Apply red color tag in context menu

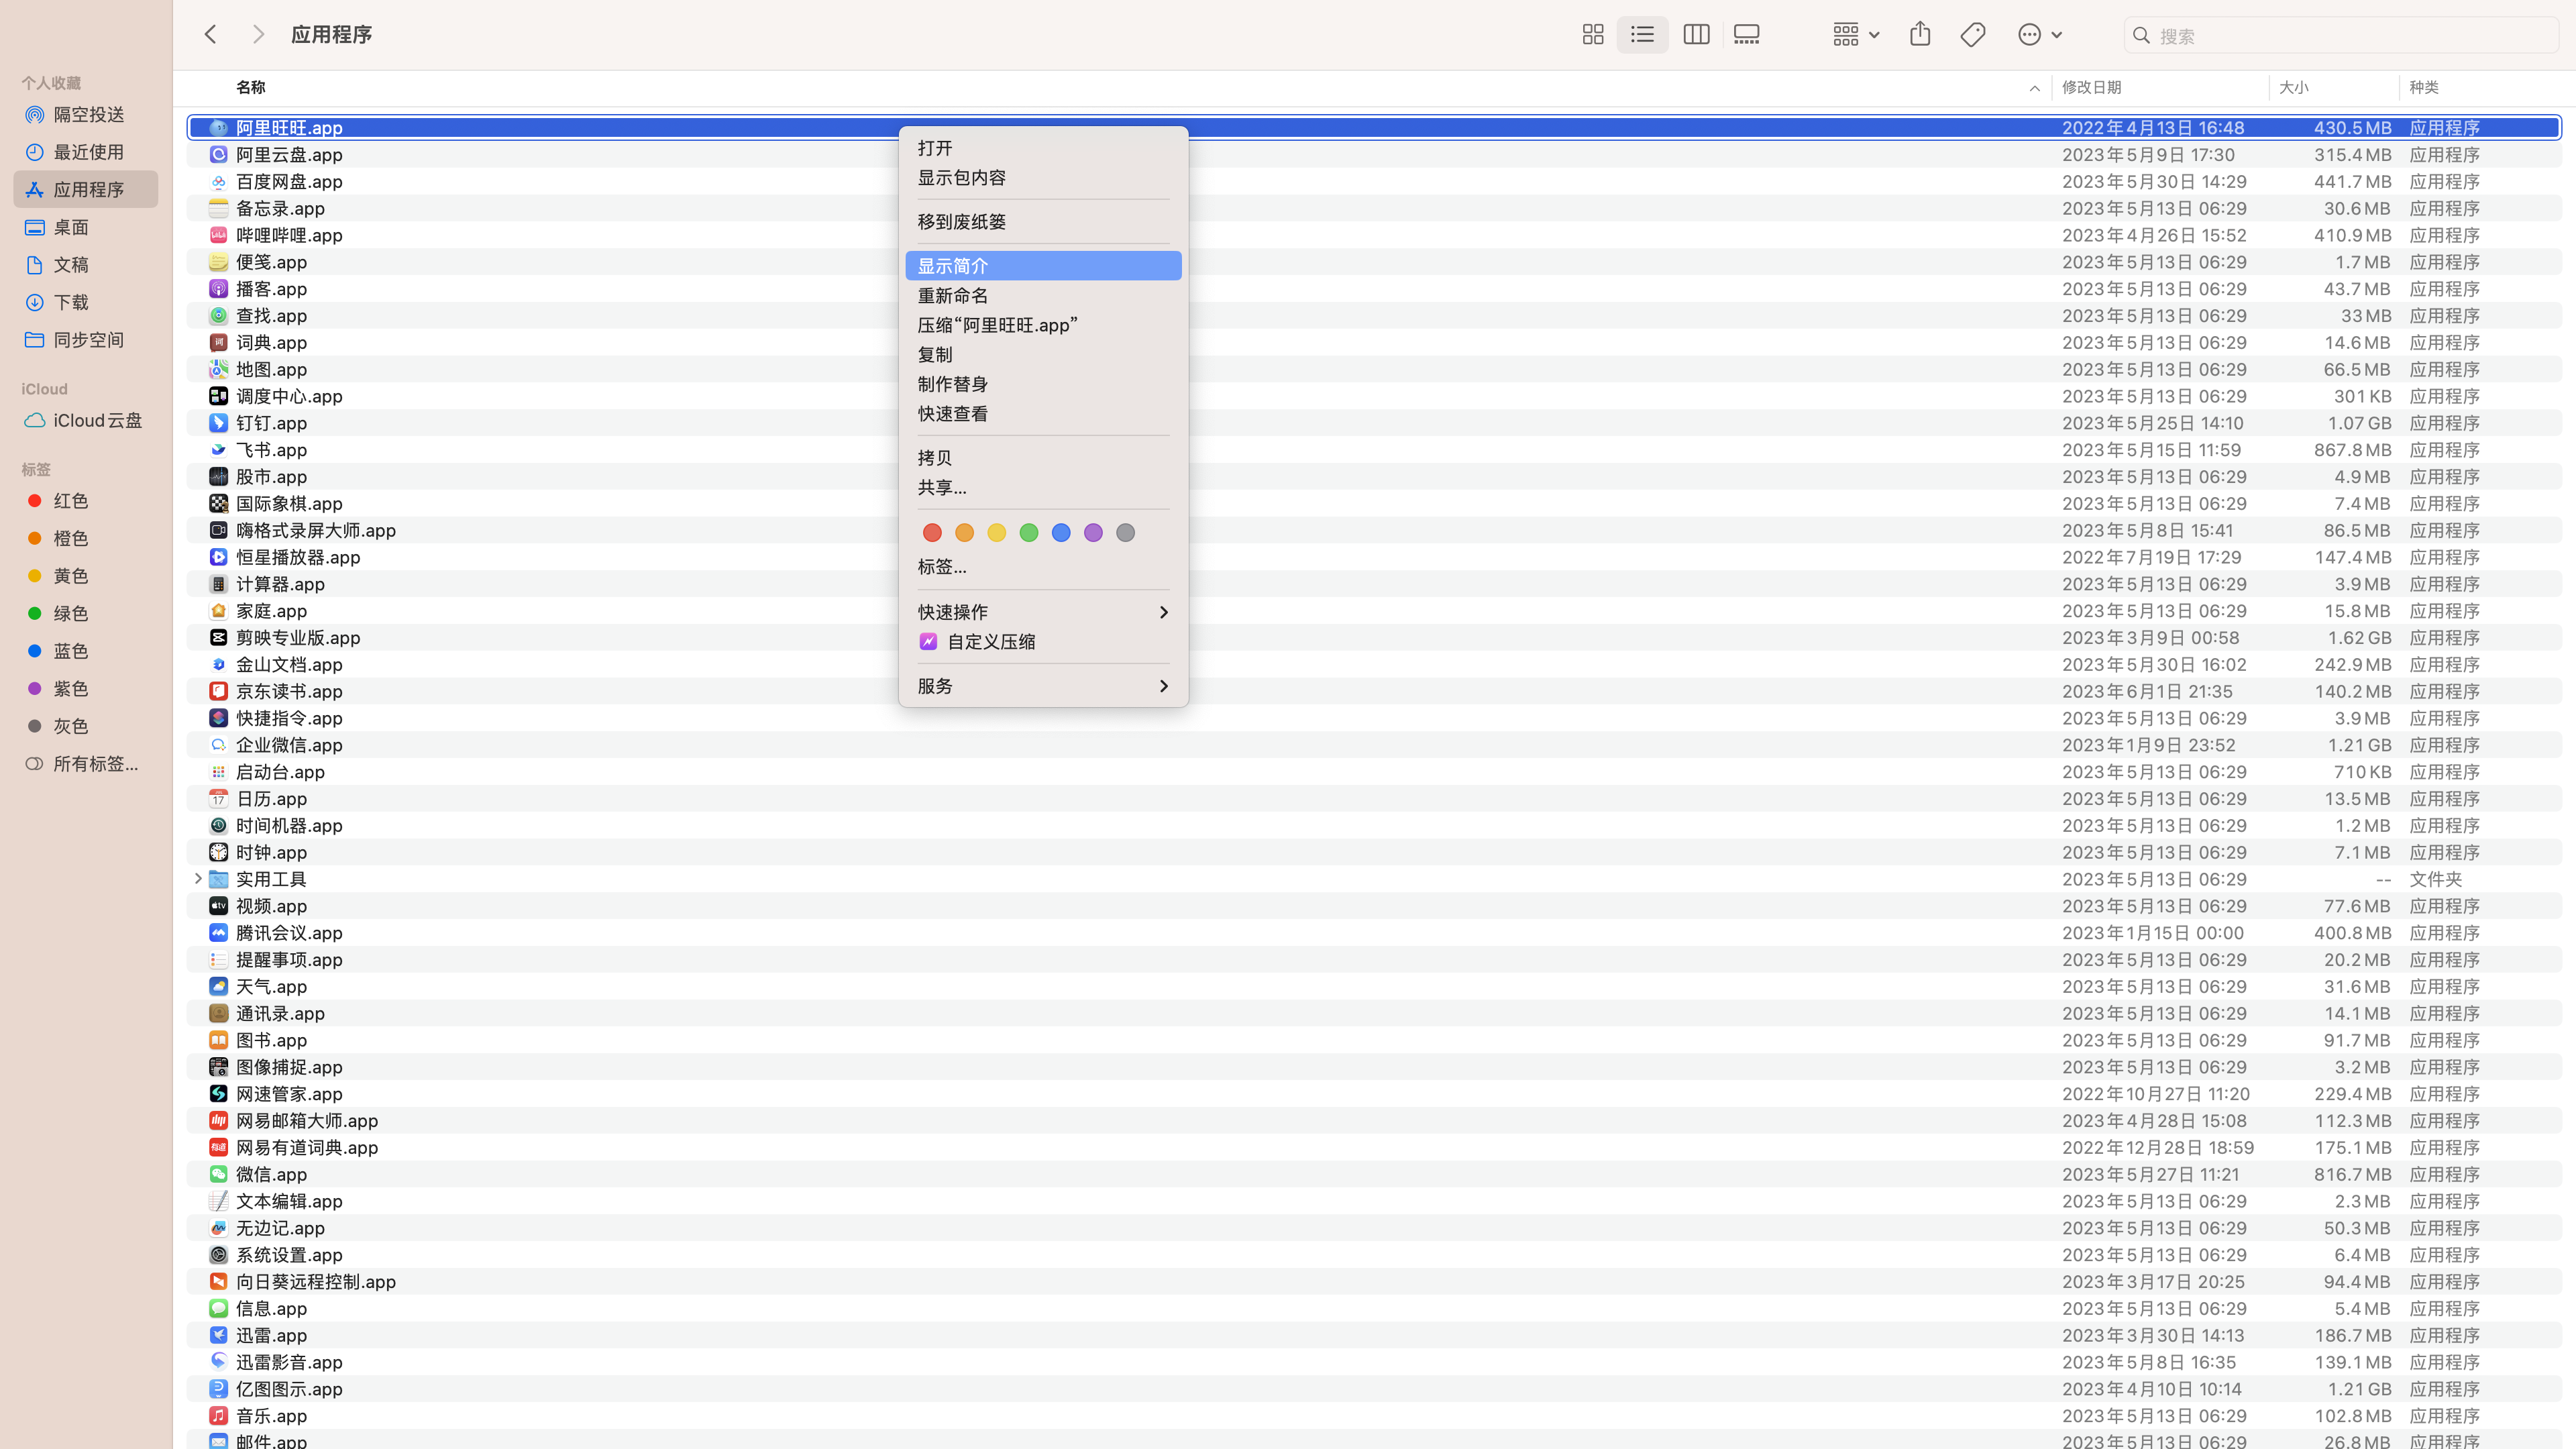932,533
